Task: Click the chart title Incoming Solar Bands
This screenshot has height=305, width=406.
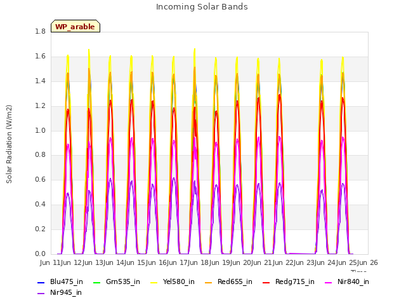Action: pos(202,7)
